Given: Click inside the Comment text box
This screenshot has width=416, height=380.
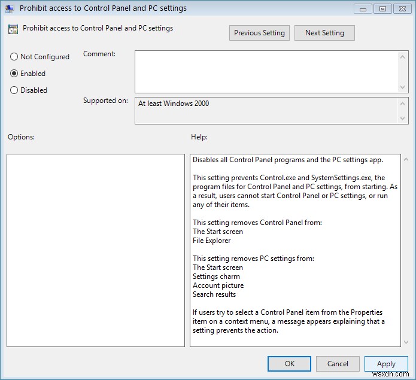Looking at the screenshot, I should point(266,71).
